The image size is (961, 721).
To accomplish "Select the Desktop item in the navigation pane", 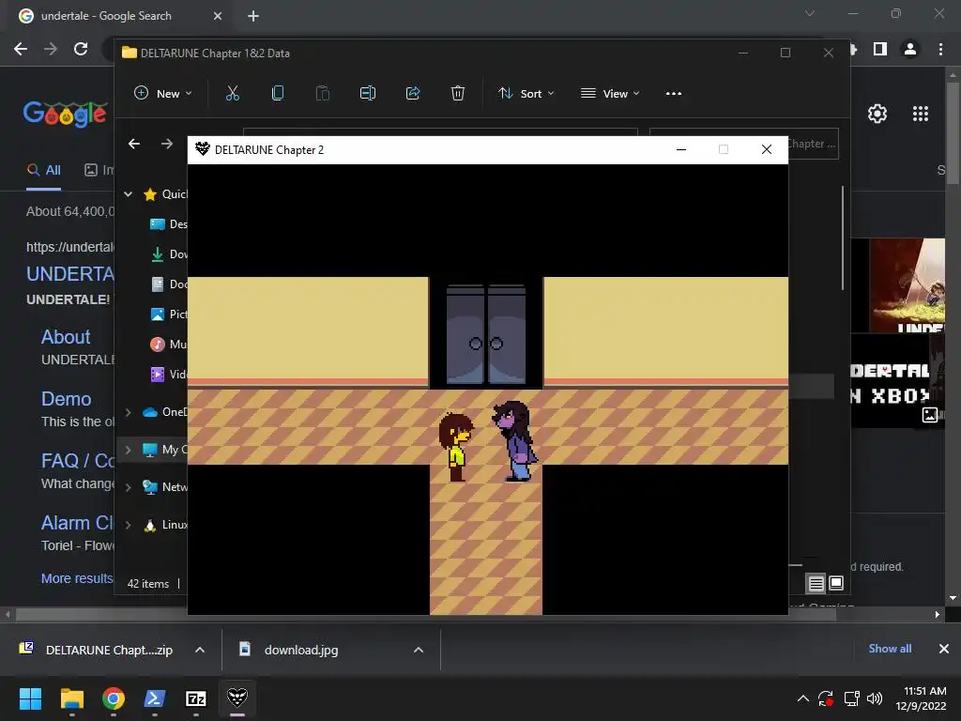I will click(169, 224).
